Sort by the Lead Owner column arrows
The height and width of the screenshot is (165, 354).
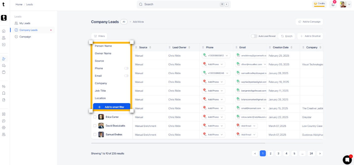189,47
